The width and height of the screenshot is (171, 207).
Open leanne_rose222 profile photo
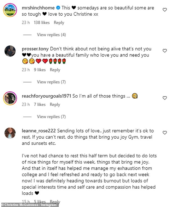10,133
